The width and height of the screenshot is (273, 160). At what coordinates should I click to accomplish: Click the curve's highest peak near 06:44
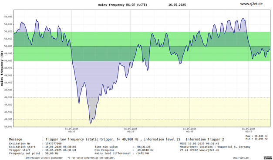pyautogui.click(x=243, y=18)
